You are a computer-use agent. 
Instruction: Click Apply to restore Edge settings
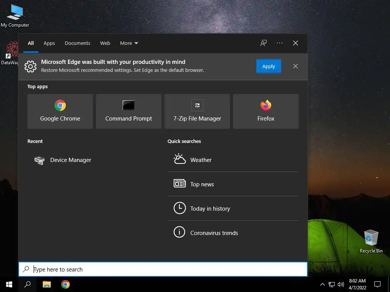[269, 66]
